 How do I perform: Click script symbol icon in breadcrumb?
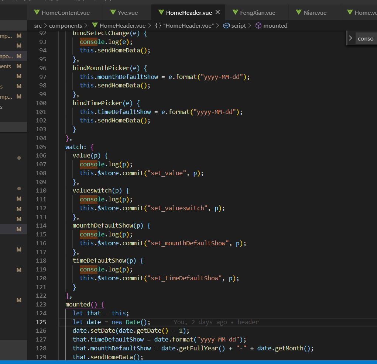coord(226,25)
